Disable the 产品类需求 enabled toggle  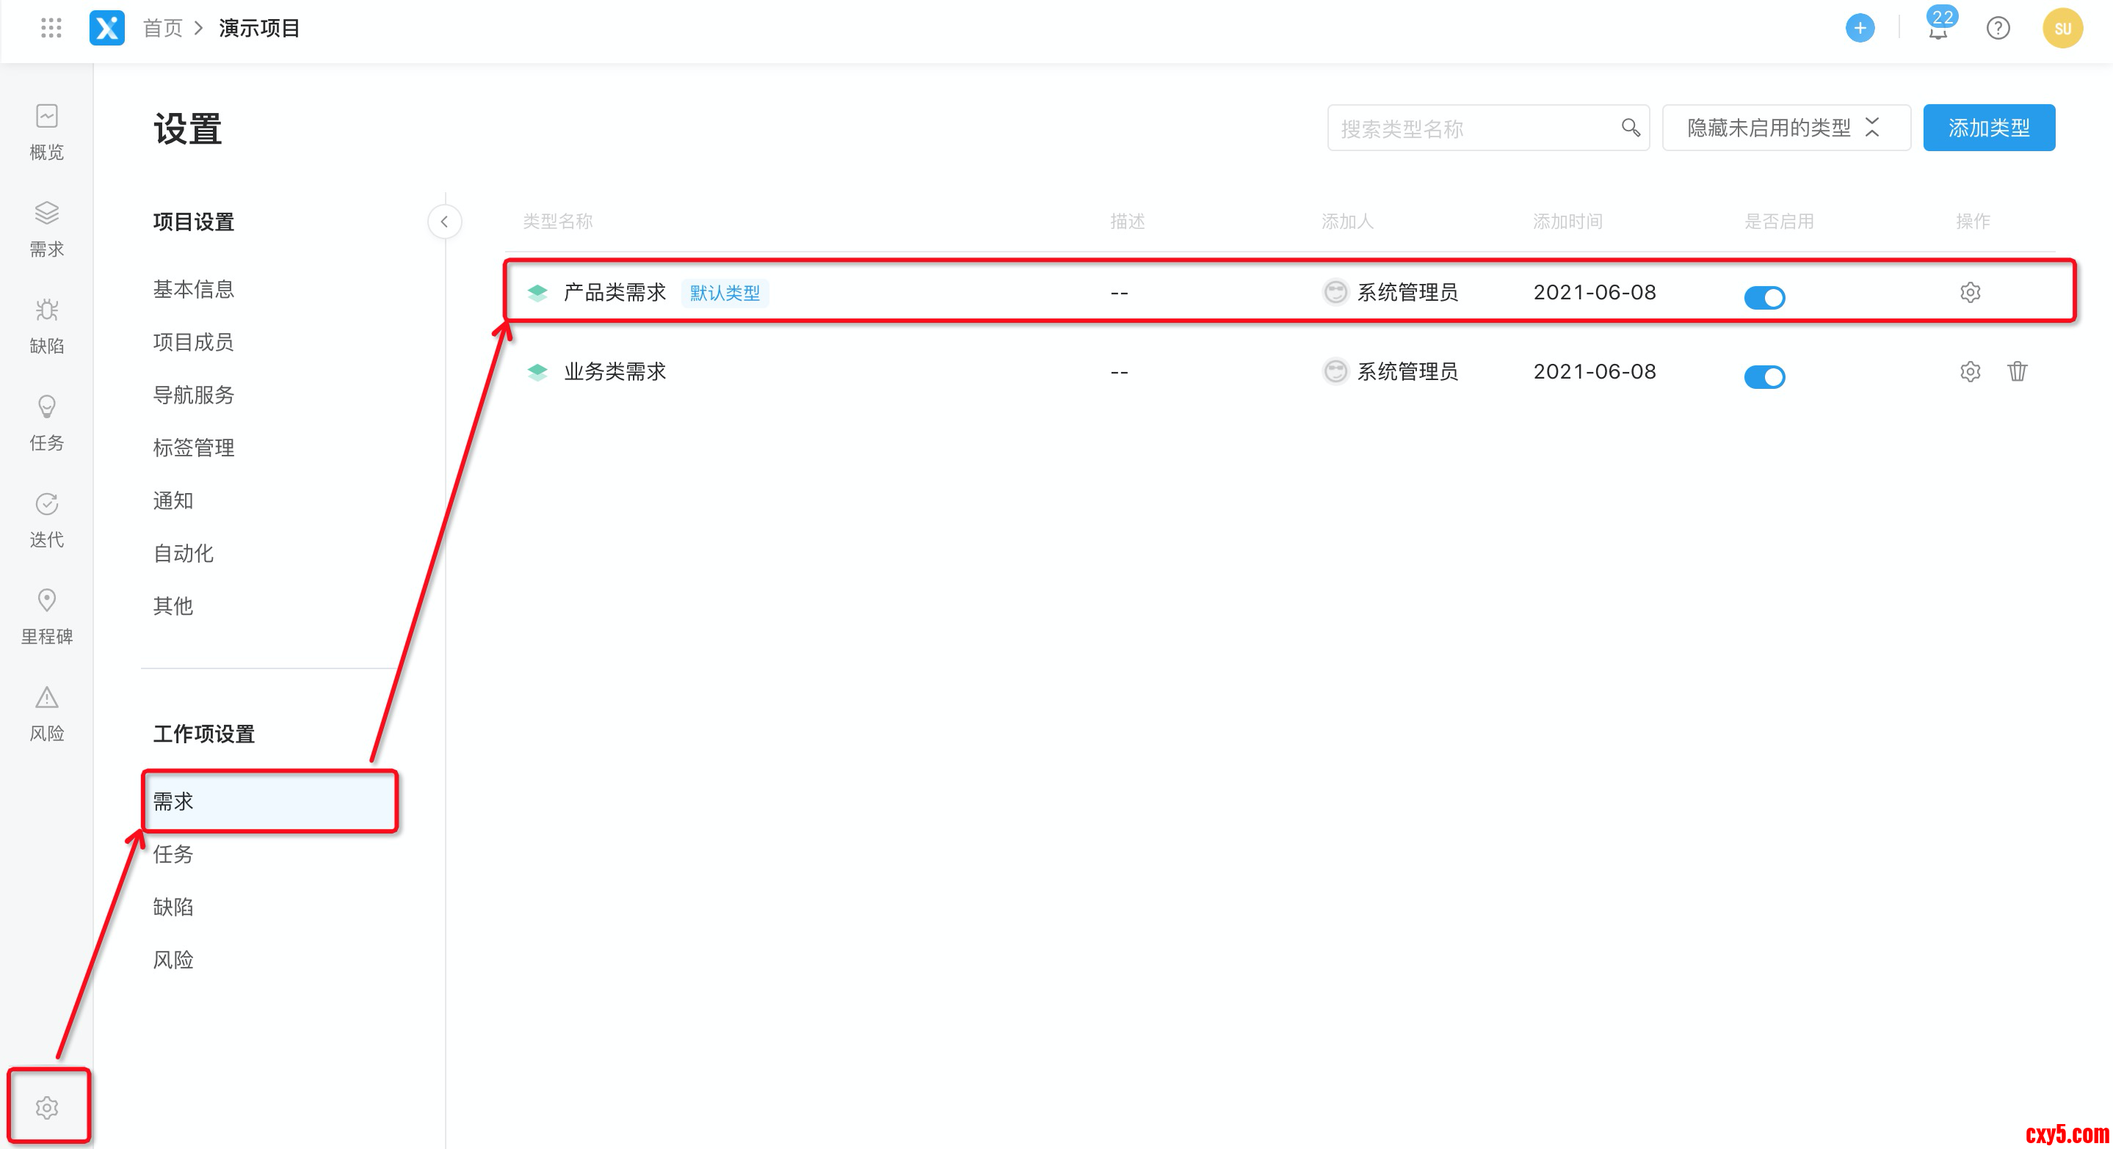(1764, 296)
